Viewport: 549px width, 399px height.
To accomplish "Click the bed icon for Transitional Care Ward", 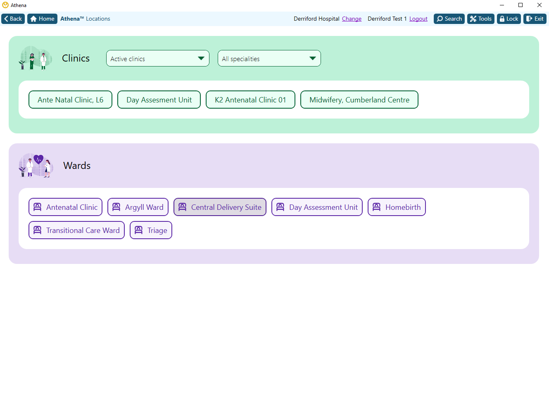I will (x=37, y=230).
